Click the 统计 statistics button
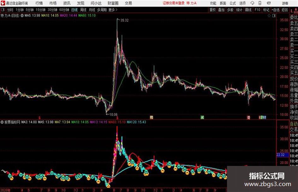 tap(239, 10)
